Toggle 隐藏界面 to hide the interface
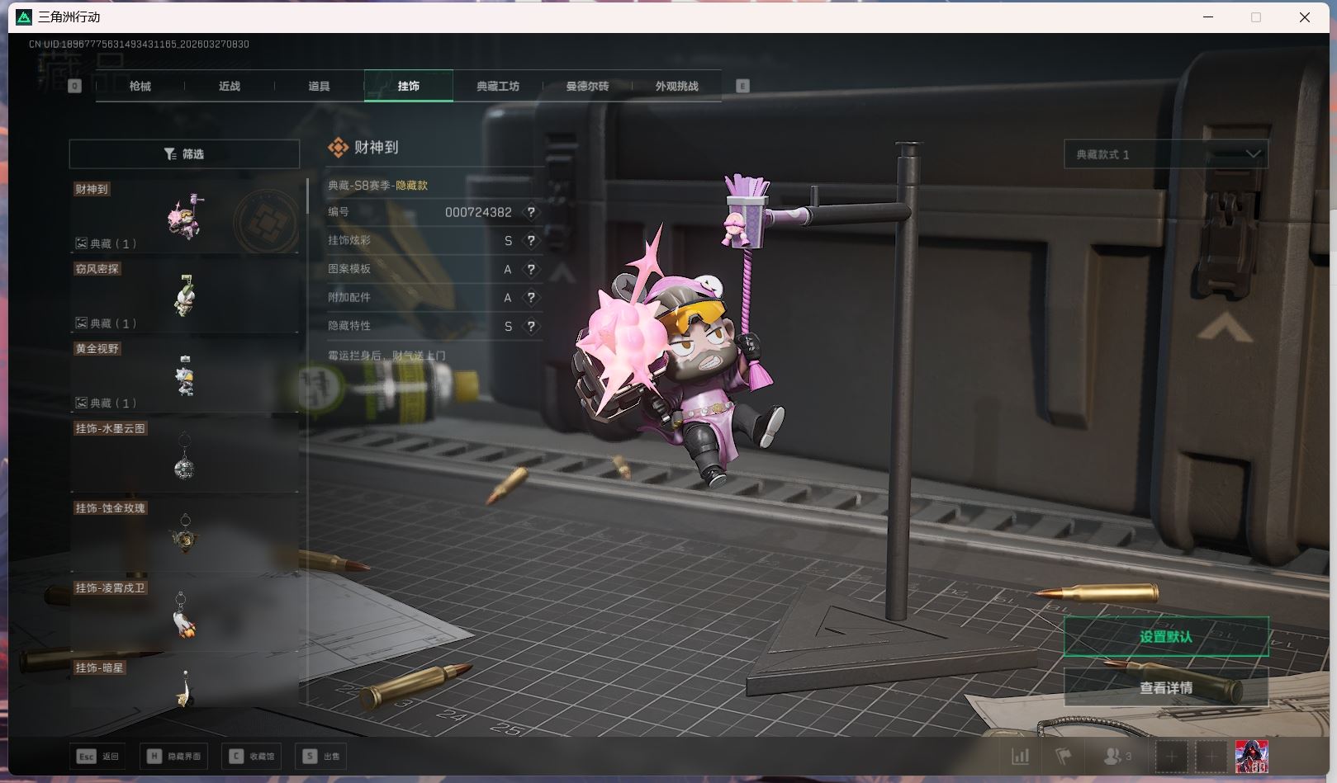 [175, 757]
